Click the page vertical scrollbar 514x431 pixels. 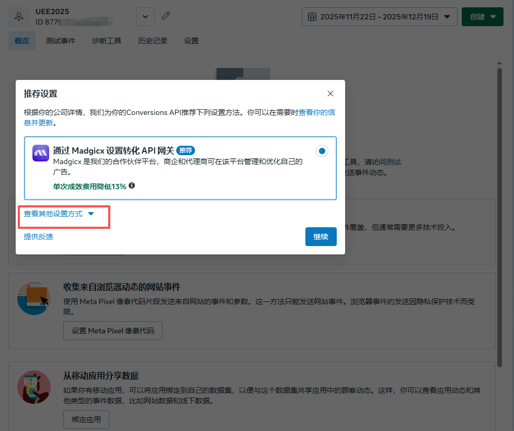(499, 209)
